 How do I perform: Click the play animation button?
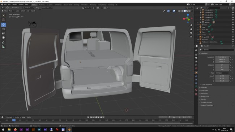click(x=98, y=117)
